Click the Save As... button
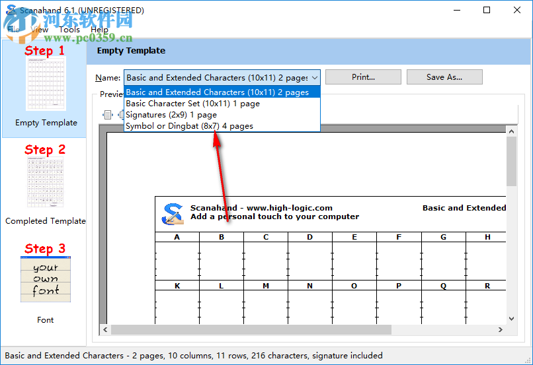Viewport: 533px width, 365px height. coord(444,77)
